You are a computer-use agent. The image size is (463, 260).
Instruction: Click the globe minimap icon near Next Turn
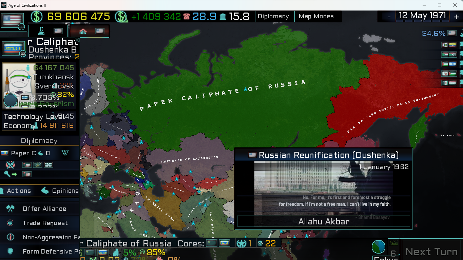pos(379,247)
